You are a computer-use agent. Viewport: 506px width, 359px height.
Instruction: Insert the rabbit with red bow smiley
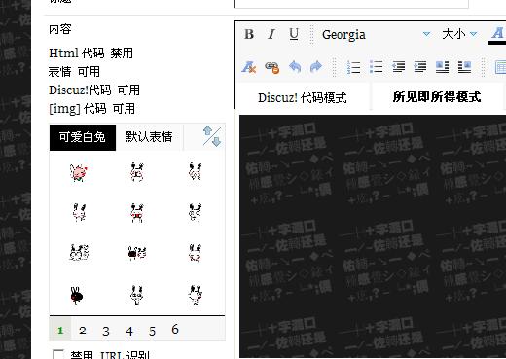137,213
